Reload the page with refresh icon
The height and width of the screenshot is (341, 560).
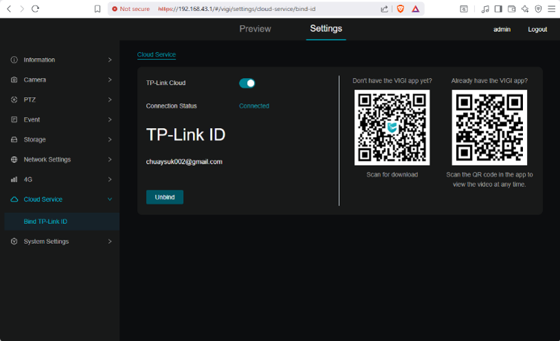35,9
